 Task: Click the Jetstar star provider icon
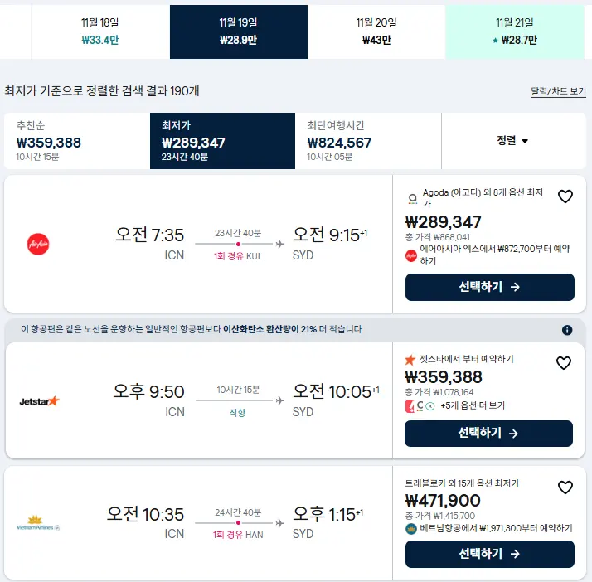coord(410,360)
